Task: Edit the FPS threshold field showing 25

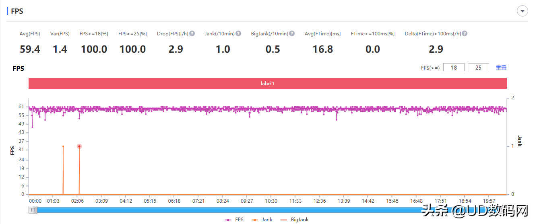Action: [x=478, y=68]
